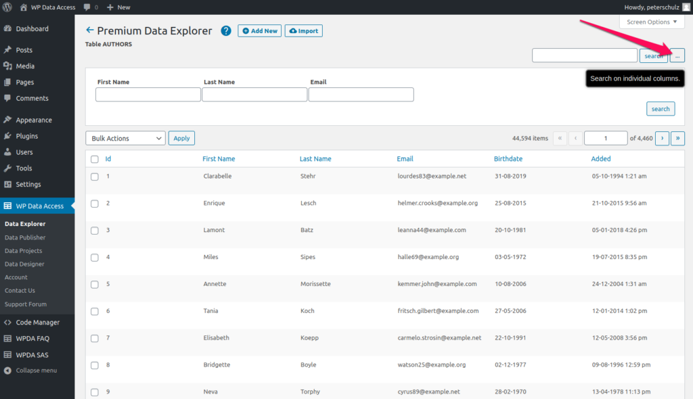Expand the Screen Options panel
Image resolution: width=693 pixels, height=399 pixels.
651,21
